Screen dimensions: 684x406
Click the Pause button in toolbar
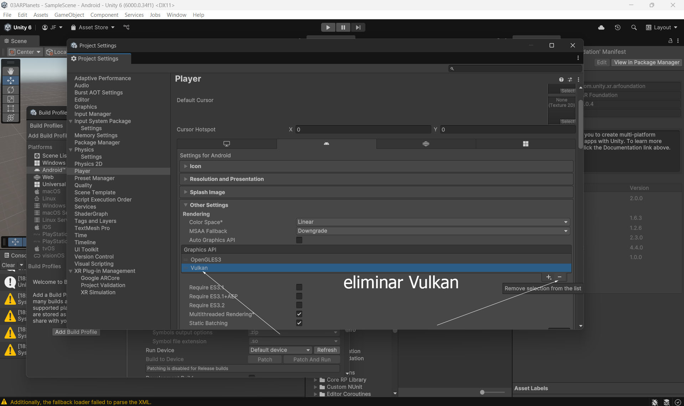pyautogui.click(x=343, y=27)
